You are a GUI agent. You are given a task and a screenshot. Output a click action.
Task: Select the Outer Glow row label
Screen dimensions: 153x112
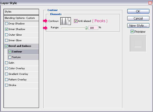[x=15, y=35]
